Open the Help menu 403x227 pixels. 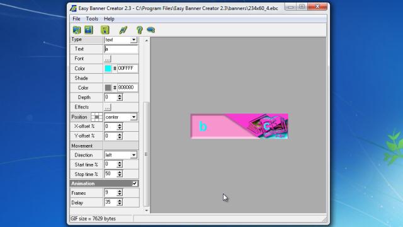[x=109, y=19]
